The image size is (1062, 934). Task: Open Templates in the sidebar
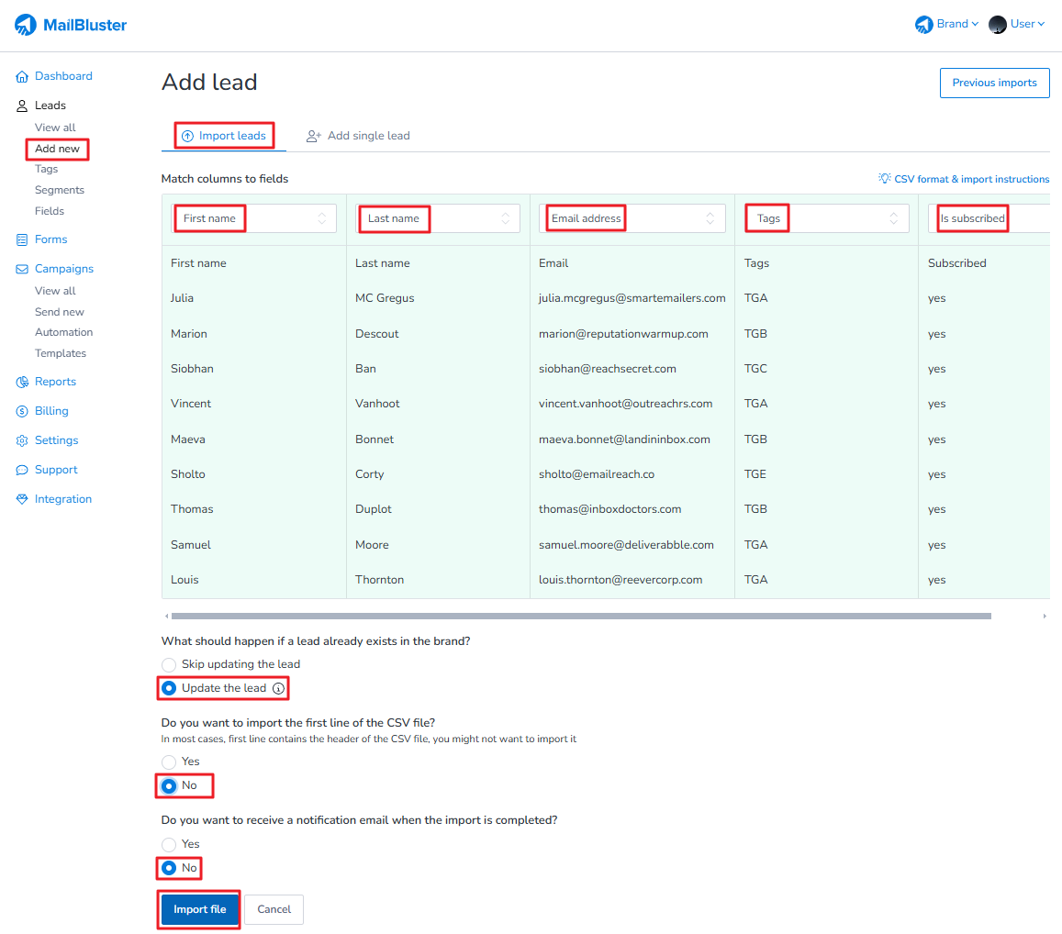(x=61, y=353)
